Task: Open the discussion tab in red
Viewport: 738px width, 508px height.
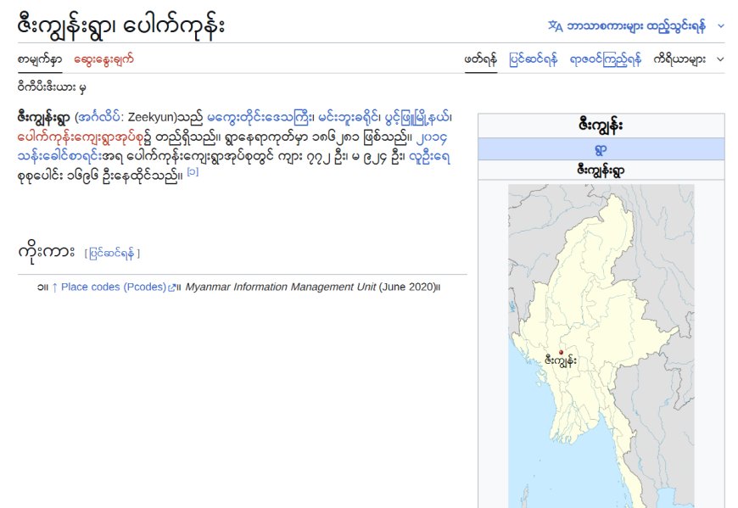Action: point(103,59)
